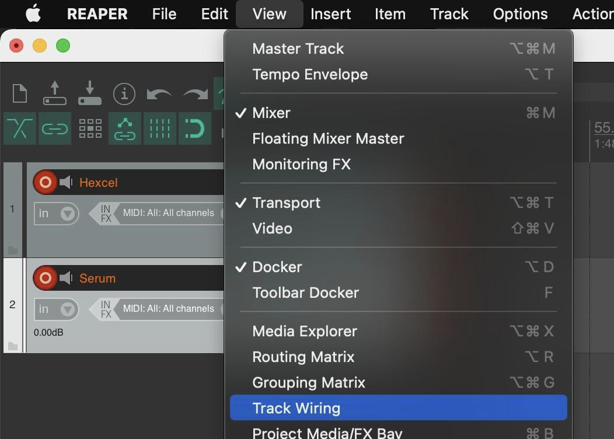Viewport: 614px width, 439px height.
Task: Open the Options menu
Action: pyautogui.click(x=520, y=14)
